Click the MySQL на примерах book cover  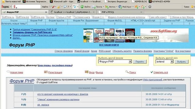click(99, 35)
